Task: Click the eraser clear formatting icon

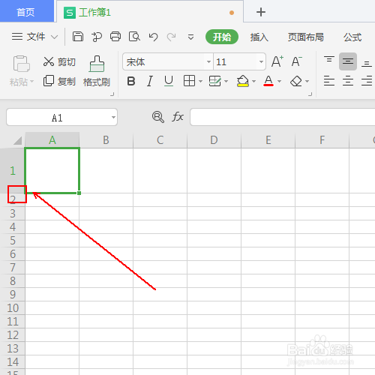Action: click(296, 81)
